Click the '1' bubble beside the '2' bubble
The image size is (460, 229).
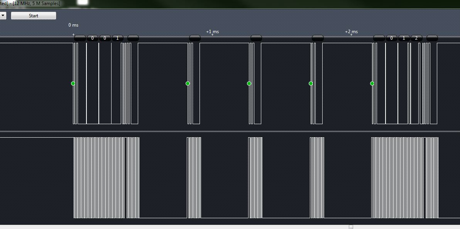point(404,38)
